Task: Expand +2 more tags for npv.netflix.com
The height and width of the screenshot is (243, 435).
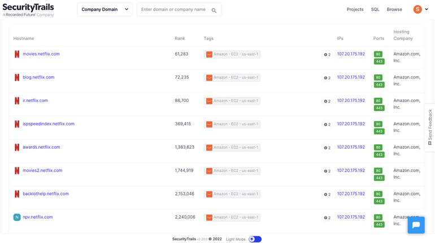Action: pyautogui.click(x=327, y=218)
